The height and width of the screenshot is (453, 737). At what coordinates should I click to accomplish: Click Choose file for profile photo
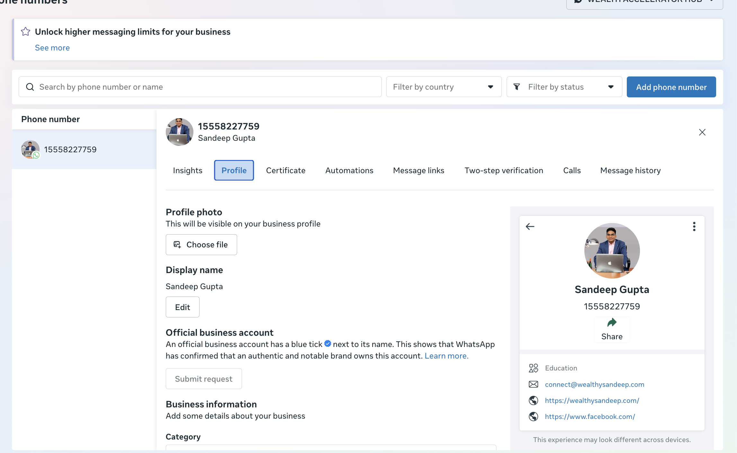click(x=201, y=244)
